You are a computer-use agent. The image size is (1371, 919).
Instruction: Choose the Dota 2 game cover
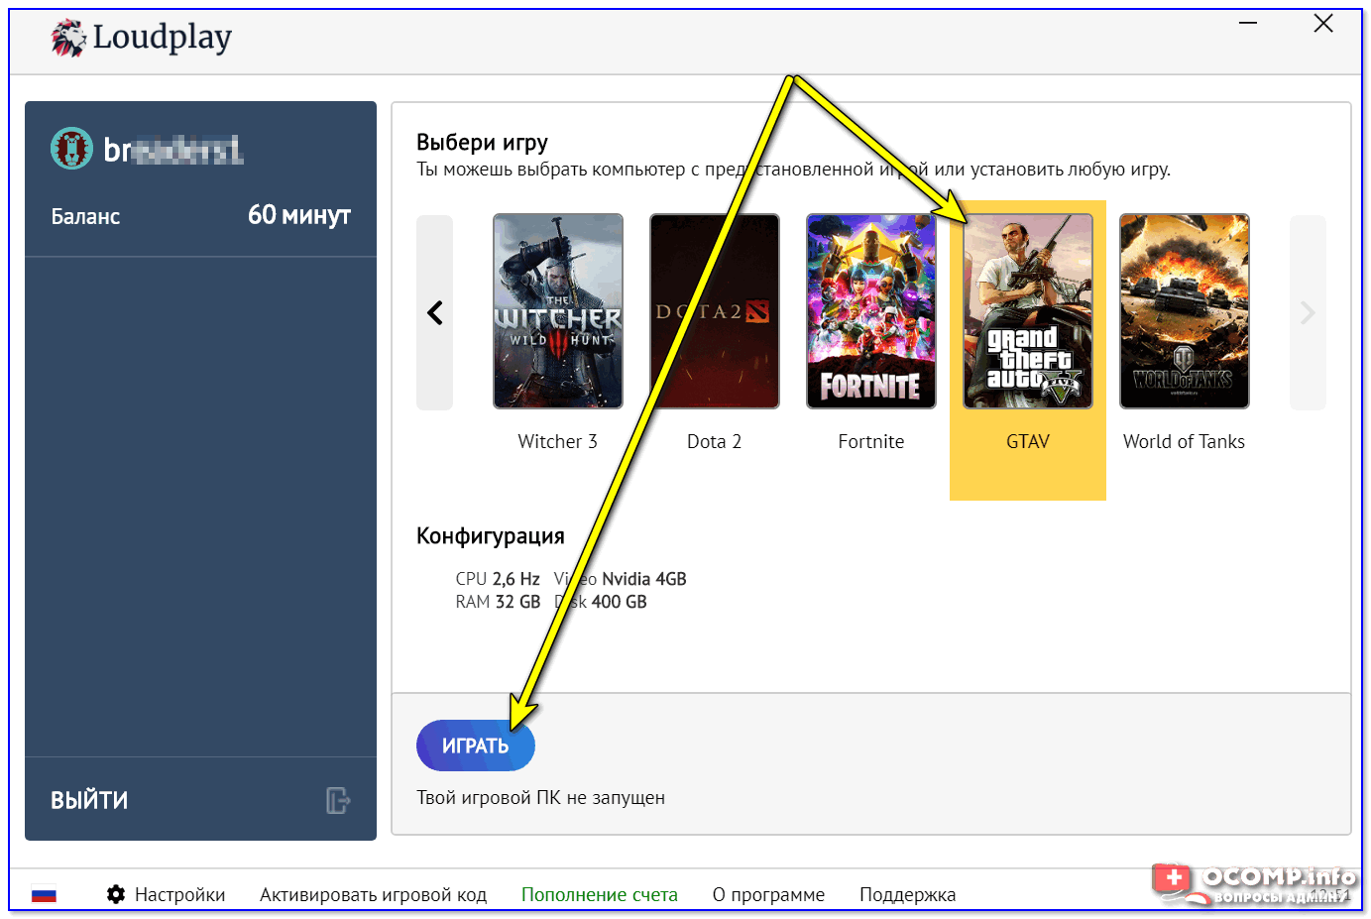[714, 311]
